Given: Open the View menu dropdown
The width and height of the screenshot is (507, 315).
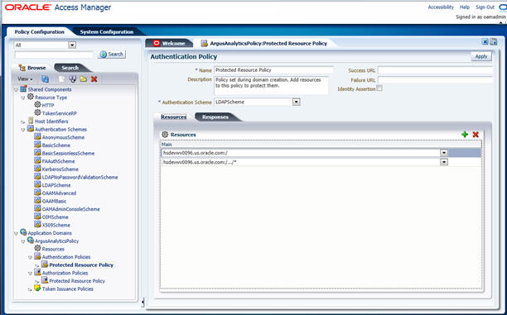Looking at the screenshot, I should point(25,79).
